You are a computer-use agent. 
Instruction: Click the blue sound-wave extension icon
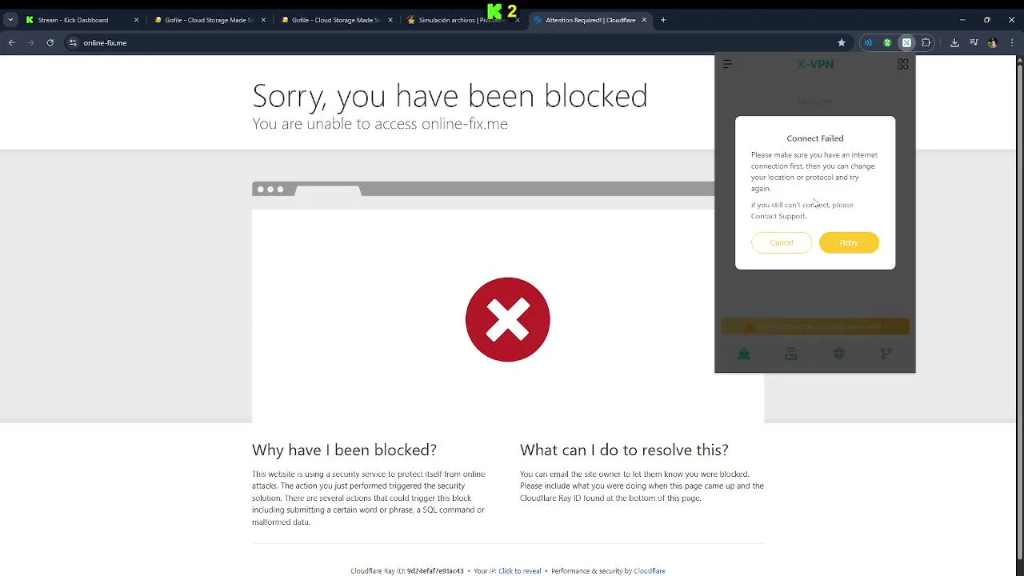click(868, 42)
